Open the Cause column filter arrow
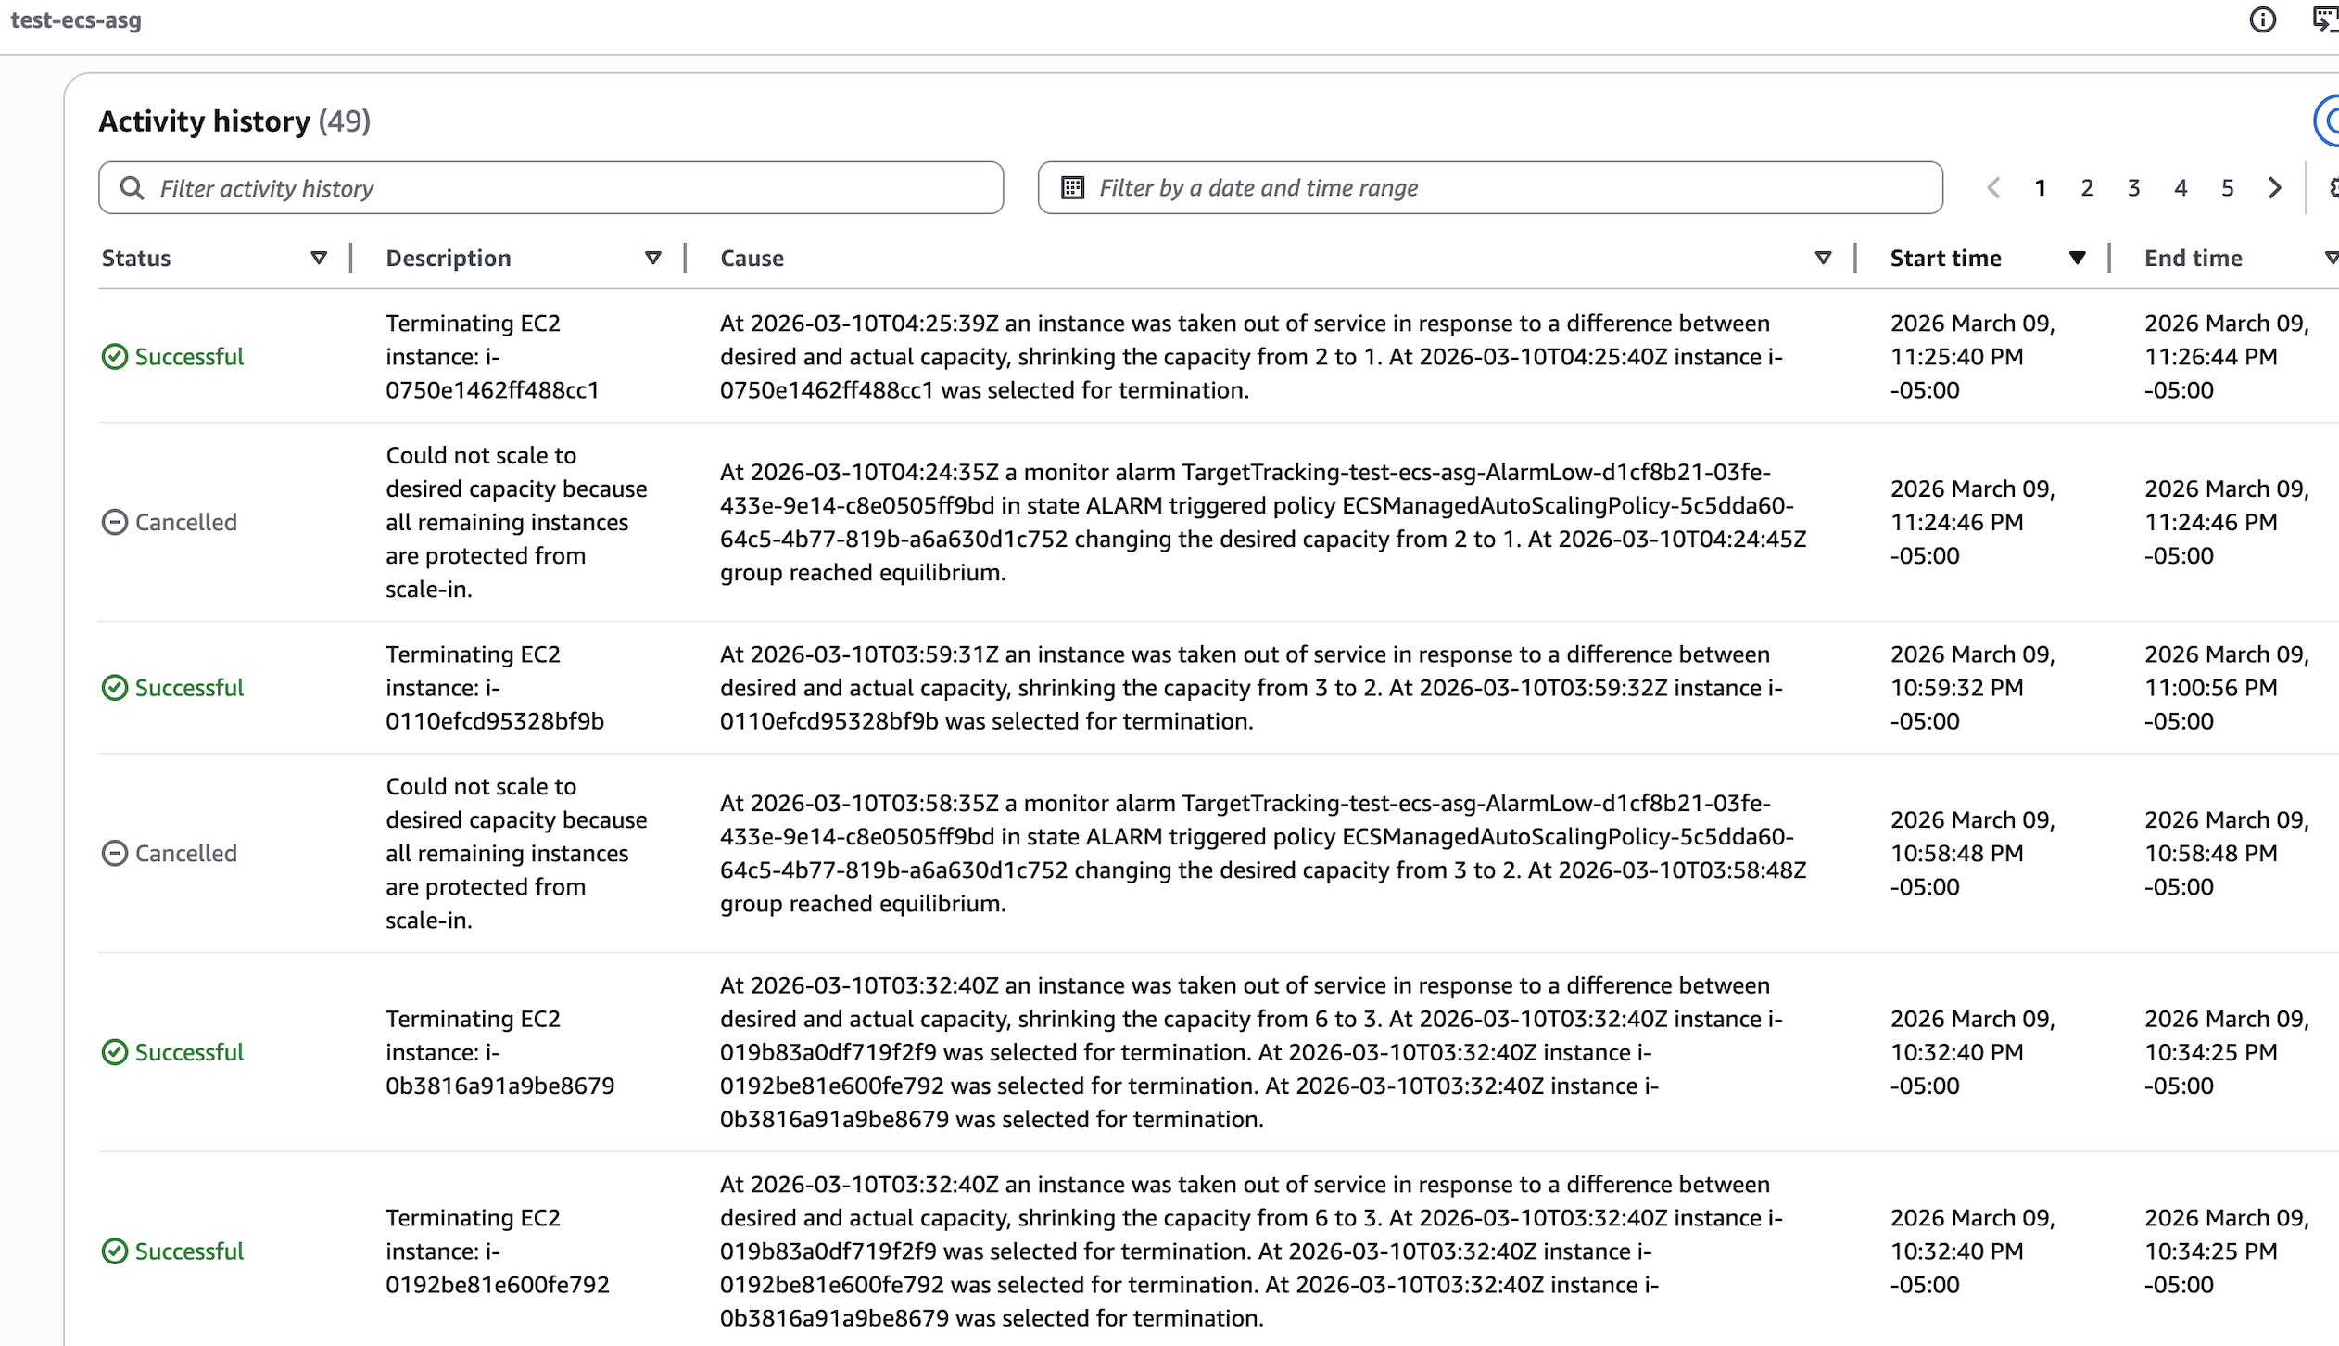The height and width of the screenshot is (1346, 2339). pos(1823,259)
